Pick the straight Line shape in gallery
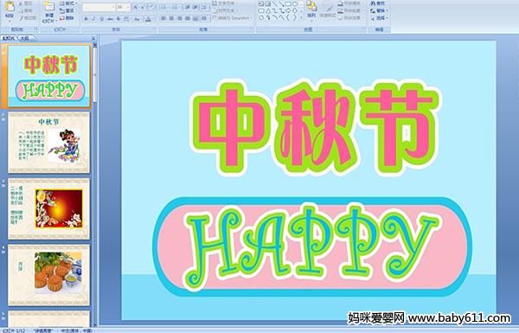This screenshot has width=519, height=333. pyautogui.click(x=275, y=3)
